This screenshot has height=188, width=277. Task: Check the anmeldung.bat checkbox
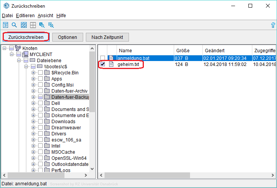(x=102, y=58)
